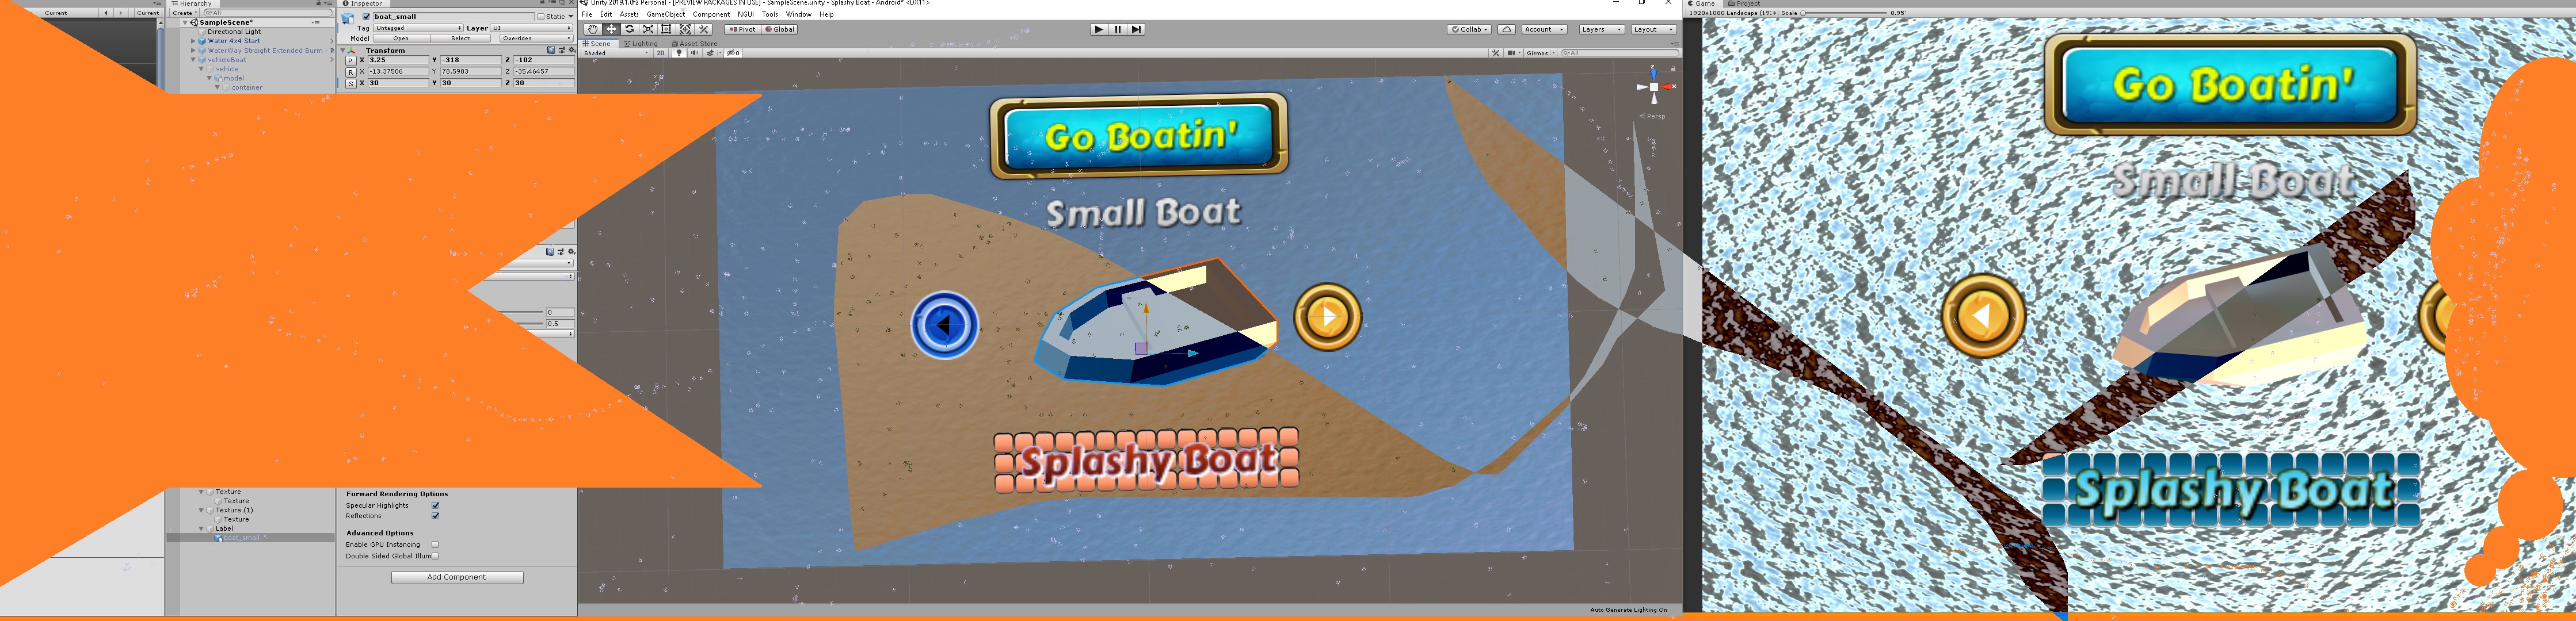Toggle Global handle rotation

click(779, 29)
